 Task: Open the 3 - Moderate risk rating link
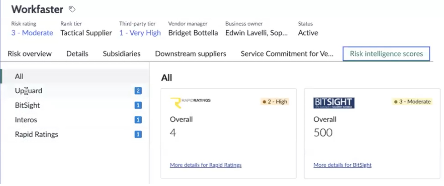point(32,33)
